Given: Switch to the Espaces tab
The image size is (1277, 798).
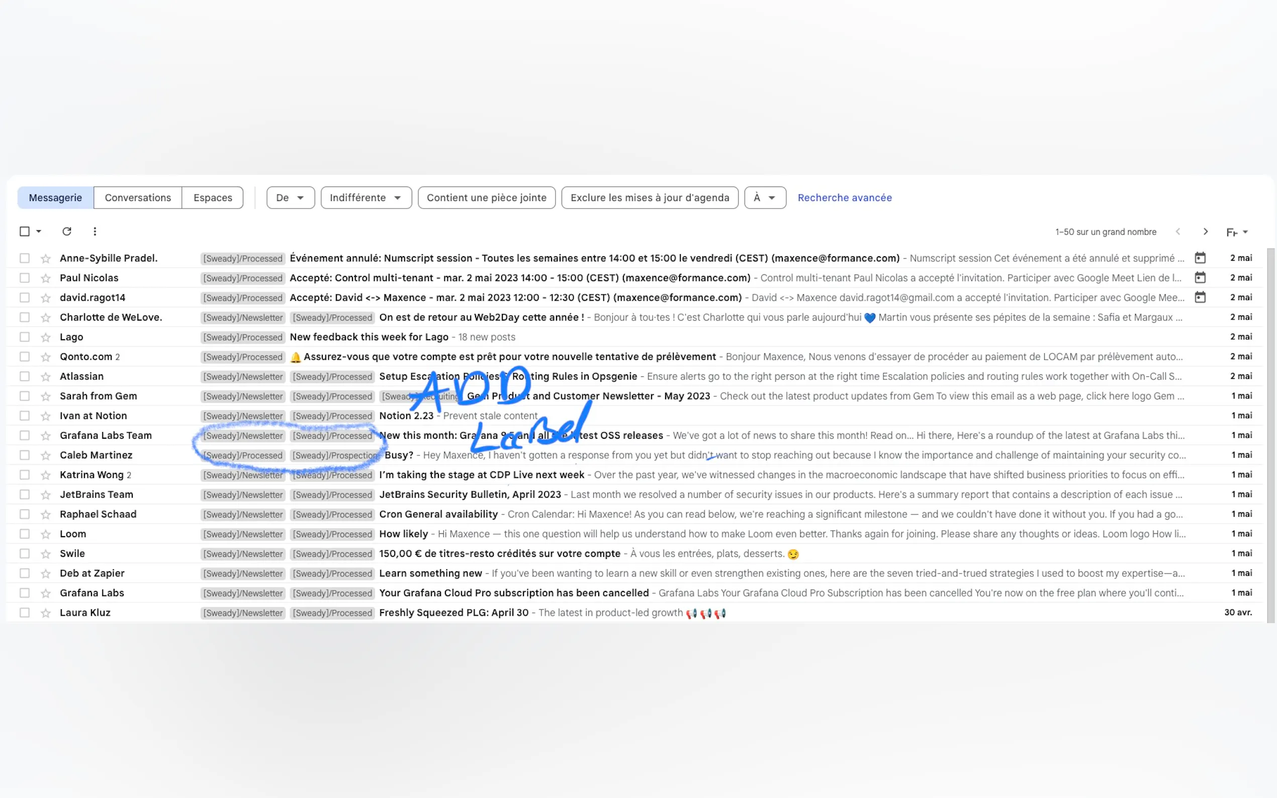Looking at the screenshot, I should click(x=212, y=197).
